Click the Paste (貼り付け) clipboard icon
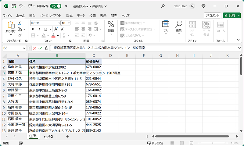This screenshot has width=244, height=146. tap(11, 26)
